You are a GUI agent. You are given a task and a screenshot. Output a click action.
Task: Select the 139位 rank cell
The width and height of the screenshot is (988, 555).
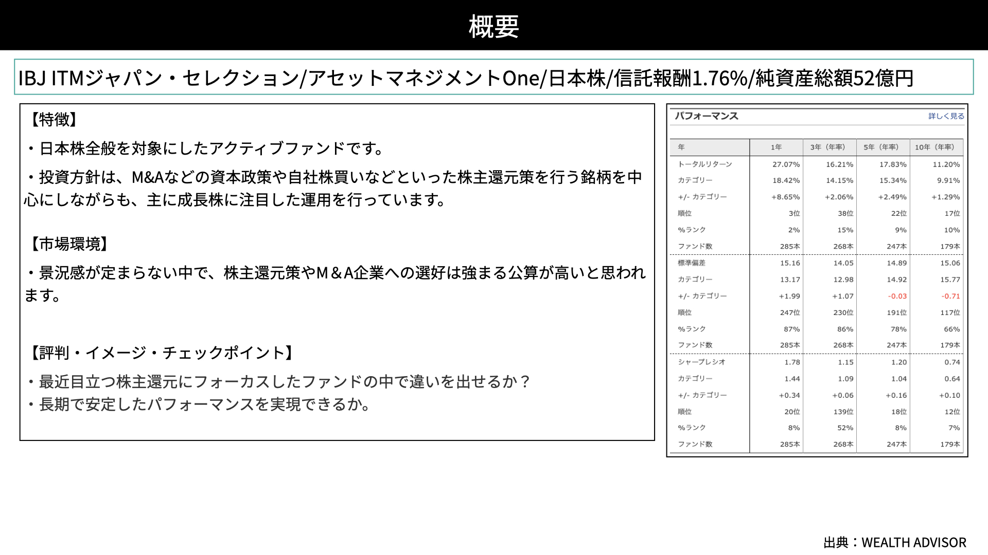point(843,412)
